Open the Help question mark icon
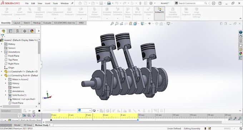This screenshot has height=130, width=243. pyautogui.click(x=220, y=3)
